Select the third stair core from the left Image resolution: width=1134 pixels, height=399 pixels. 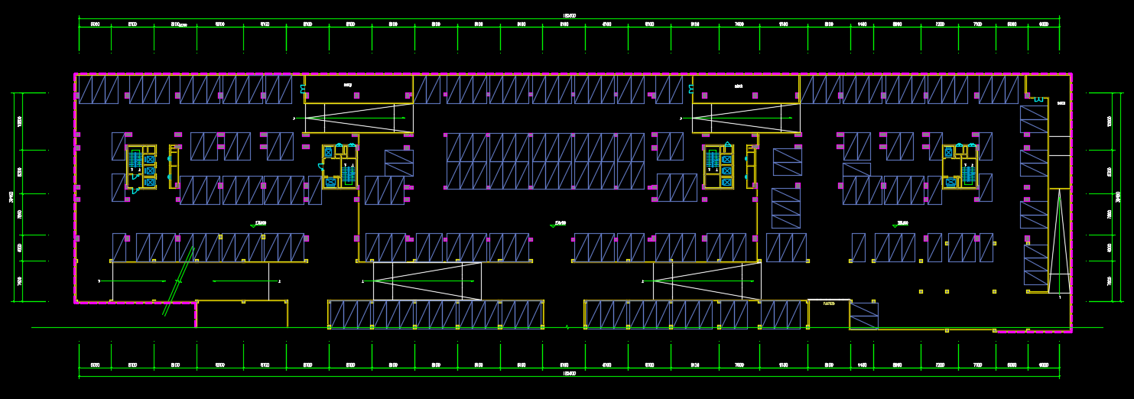tap(720, 167)
